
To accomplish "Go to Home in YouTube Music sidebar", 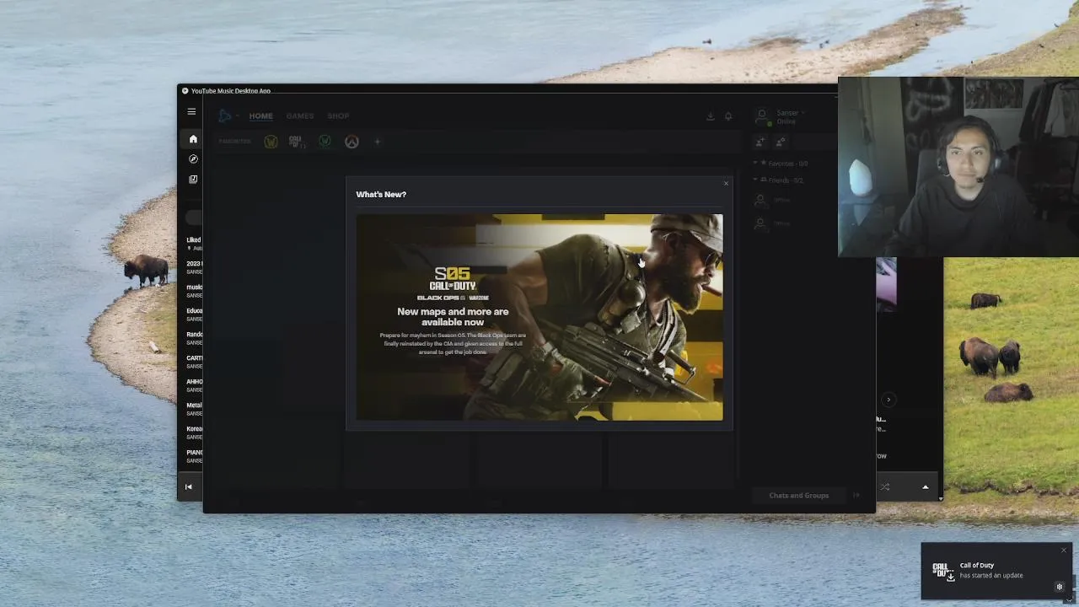I will 193,139.
